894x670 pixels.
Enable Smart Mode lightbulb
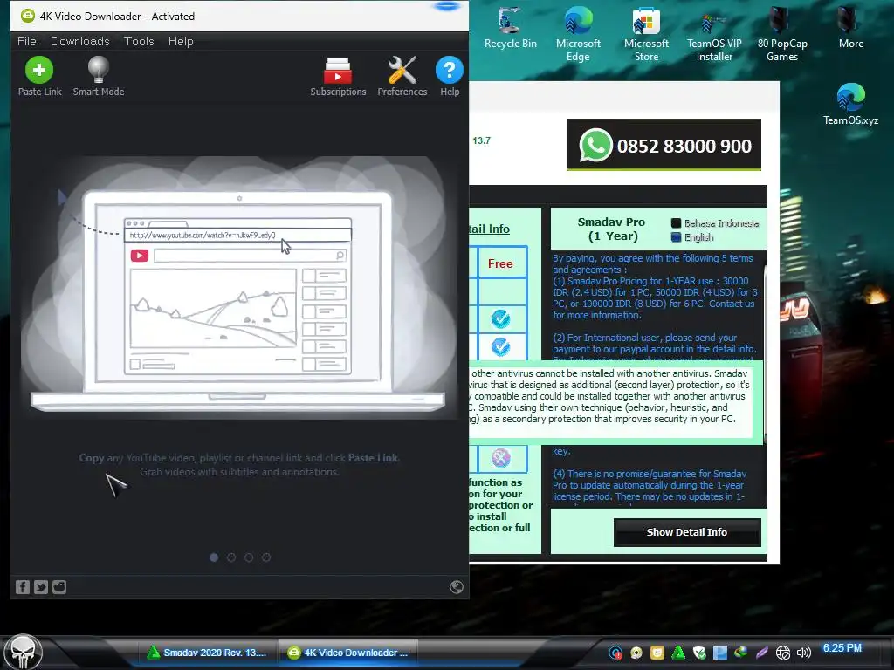point(98,77)
